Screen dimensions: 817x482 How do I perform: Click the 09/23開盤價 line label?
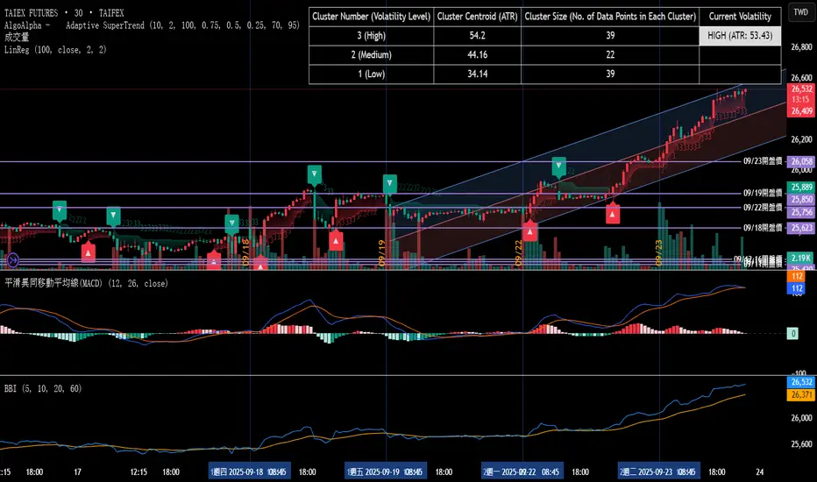coord(763,161)
